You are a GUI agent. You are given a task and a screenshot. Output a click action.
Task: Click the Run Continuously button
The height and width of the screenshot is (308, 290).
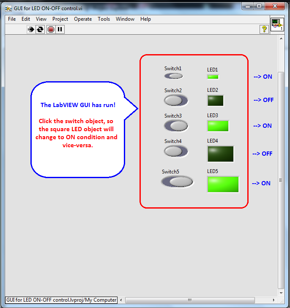tap(40, 30)
